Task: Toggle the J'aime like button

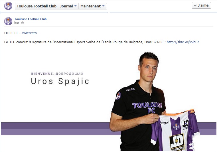Action: tap(201, 5)
